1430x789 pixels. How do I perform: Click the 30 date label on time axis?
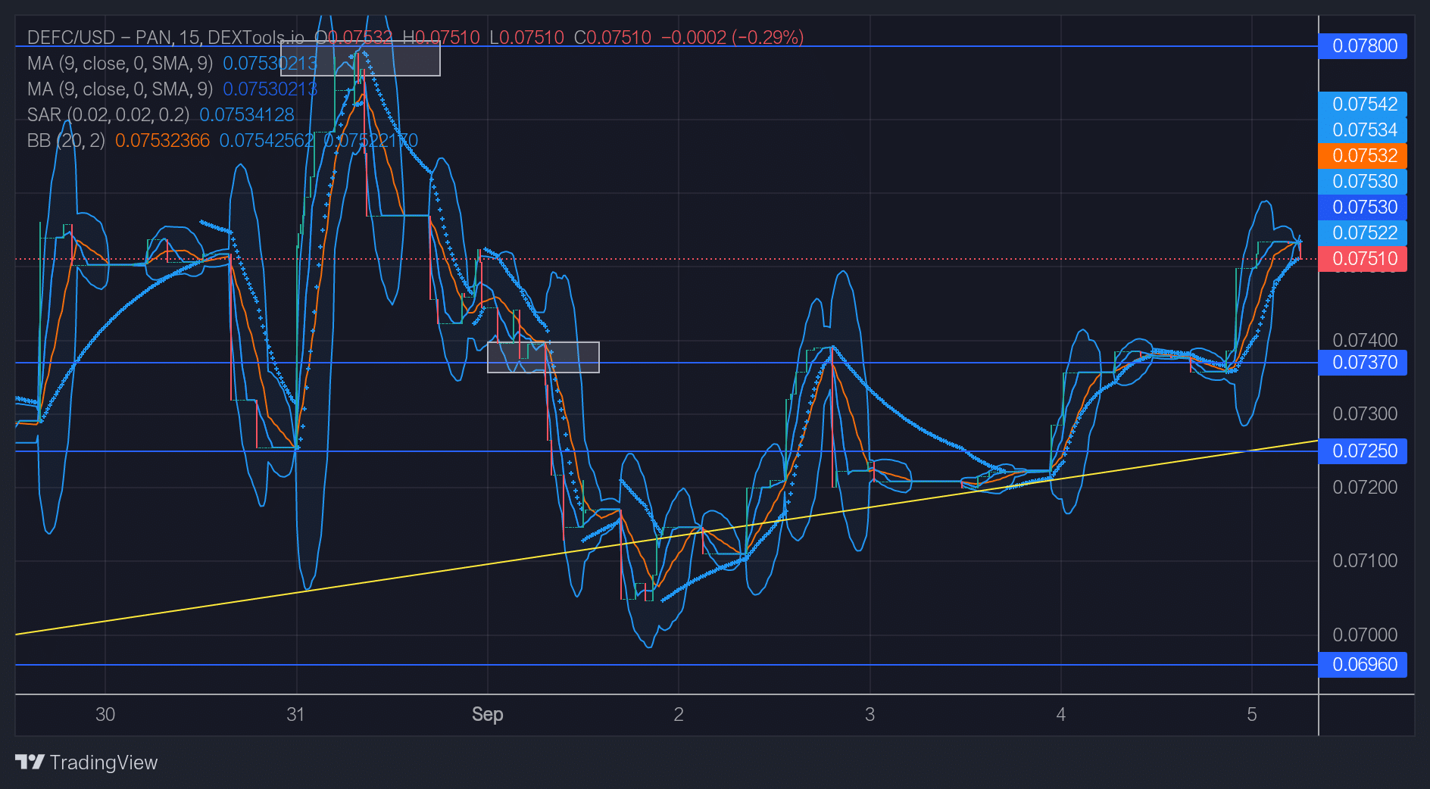click(105, 714)
